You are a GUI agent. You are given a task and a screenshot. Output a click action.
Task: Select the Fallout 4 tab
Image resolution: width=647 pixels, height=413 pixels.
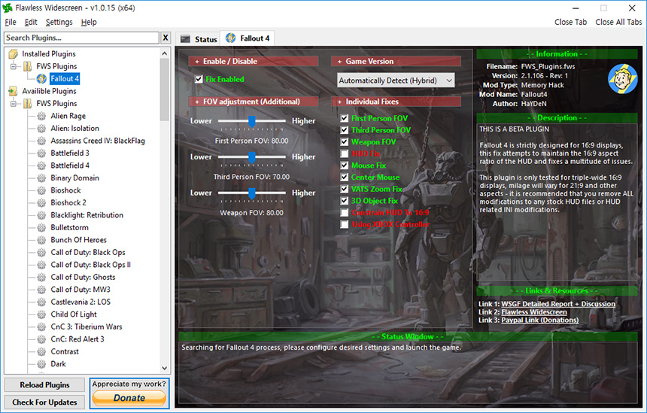pyautogui.click(x=247, y=38)
